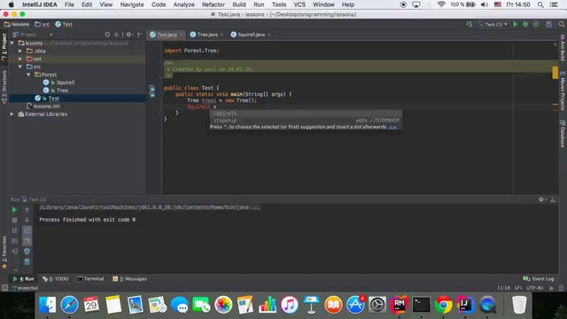Close the Tree.java tab
Viewport: 567px width, 319px height.
[221, 35]
